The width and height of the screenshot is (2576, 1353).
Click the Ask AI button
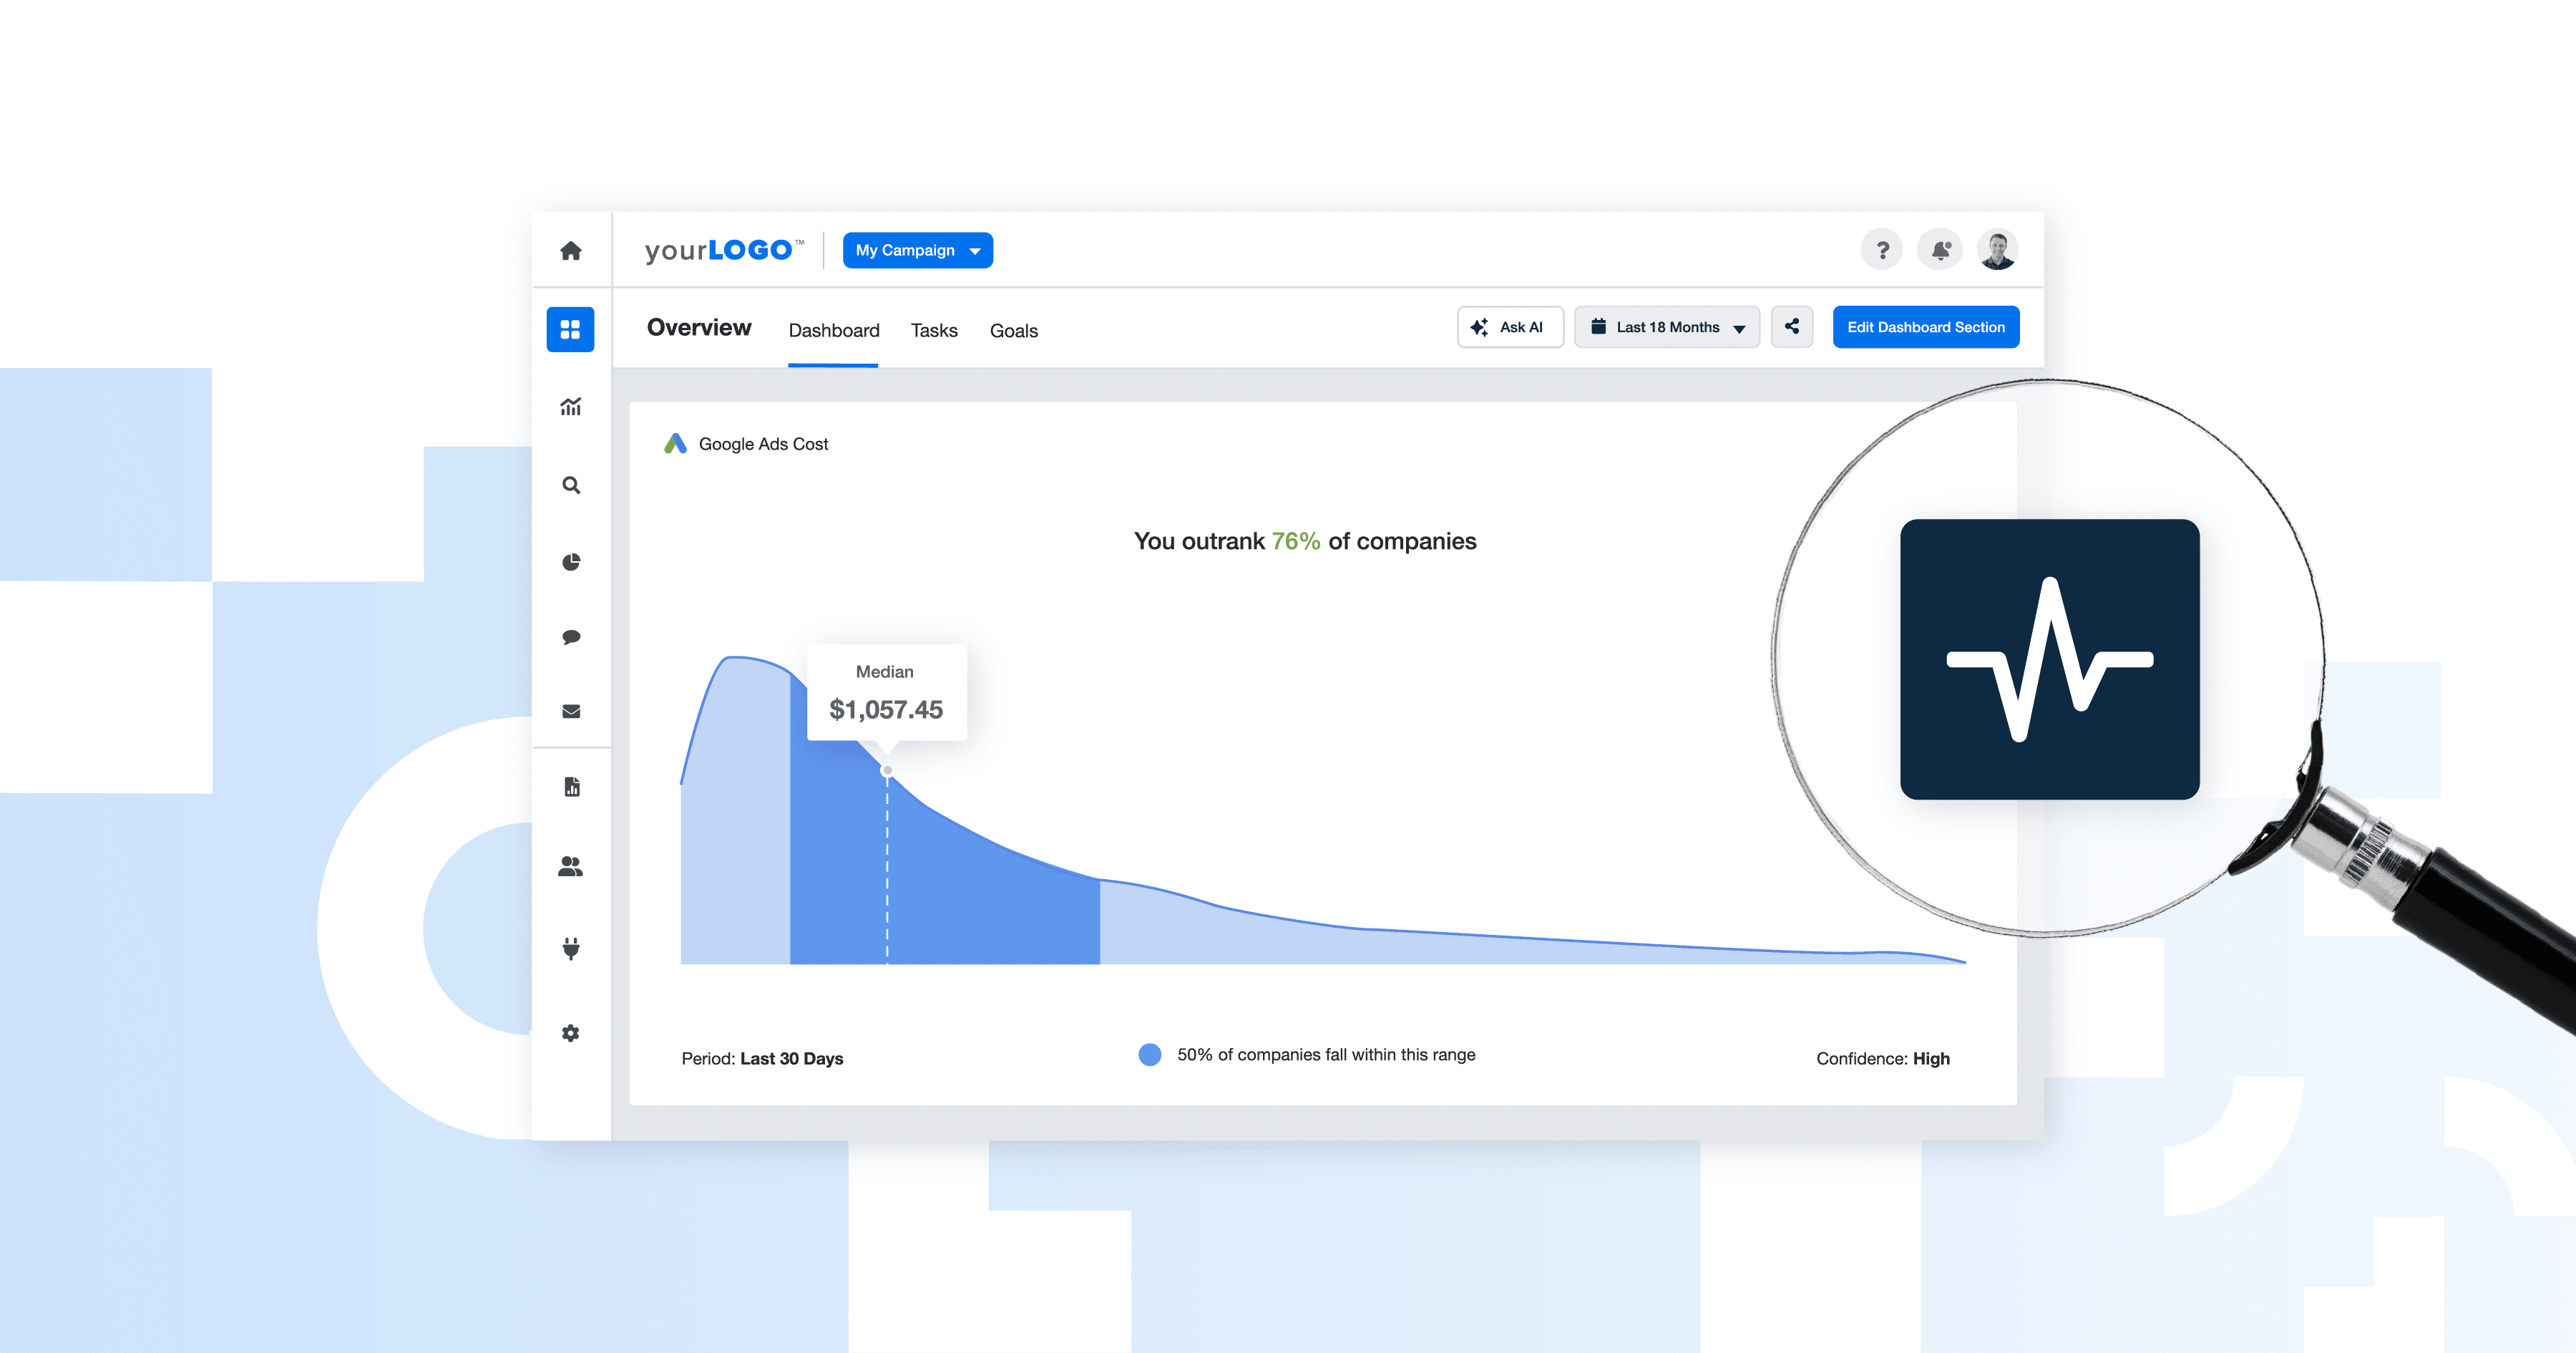(1510, 326)
